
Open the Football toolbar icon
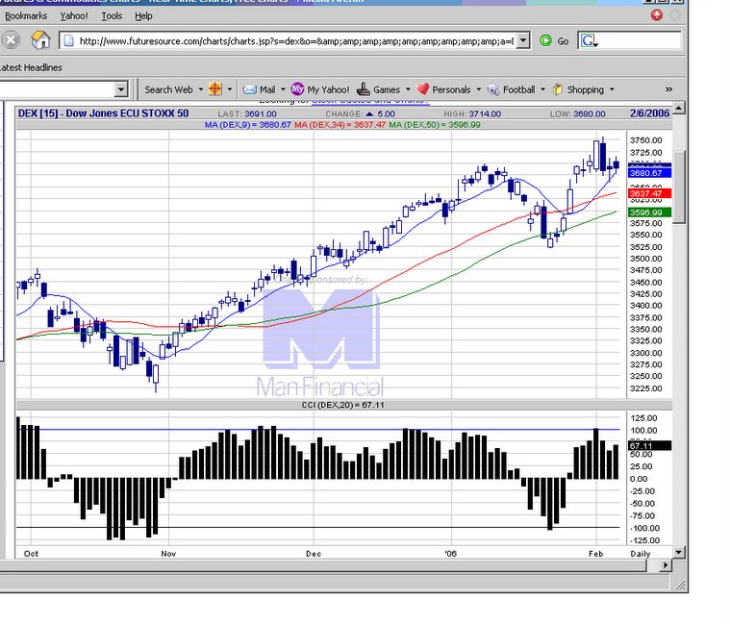coord(493,89)
